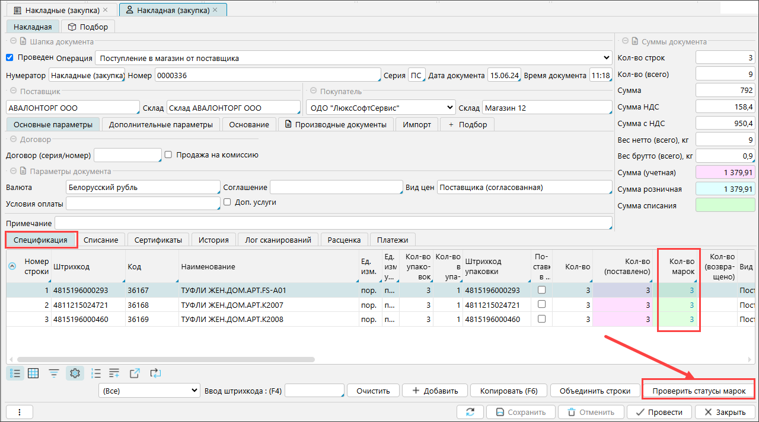Click the gear settings icon under the table
The image size is (759, 422).
pos(75,373)
